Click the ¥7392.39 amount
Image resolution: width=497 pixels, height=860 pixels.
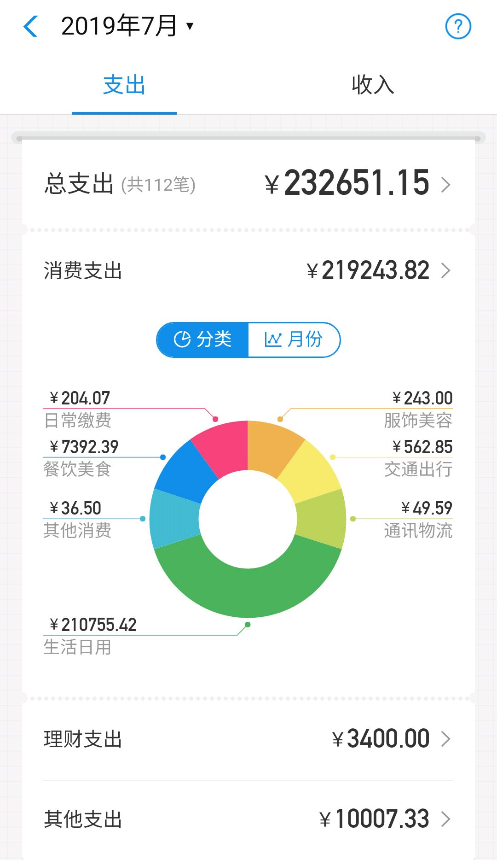pyautogui.click(x=84, y=447)
